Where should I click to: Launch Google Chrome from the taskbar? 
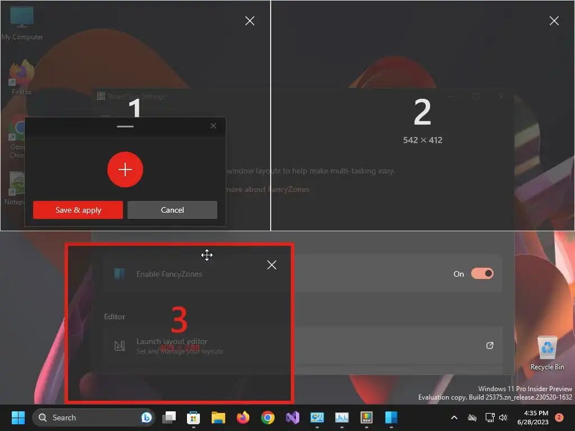click(x=268, y=418)
